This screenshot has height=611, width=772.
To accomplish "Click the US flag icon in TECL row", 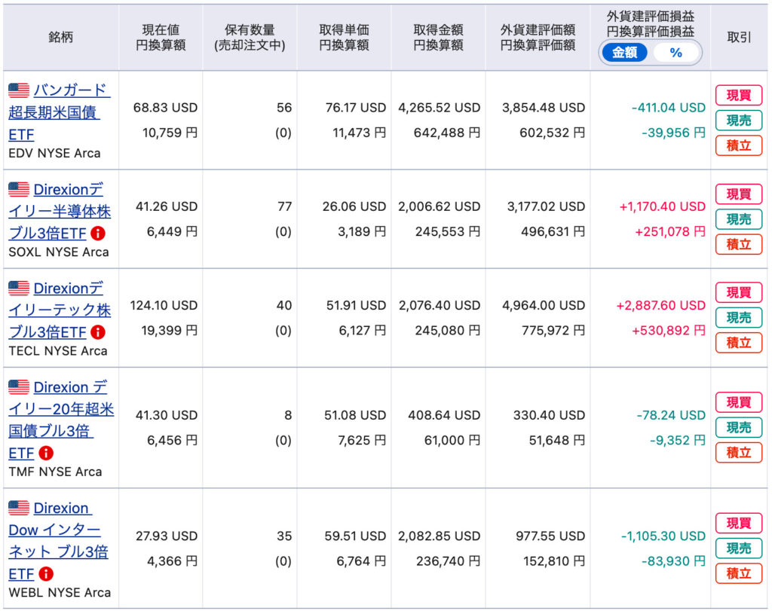I will 19,289.
